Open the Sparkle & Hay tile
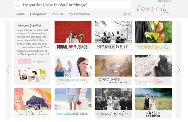This screenshot has height=122, width=188. click(x=113, y=36)
